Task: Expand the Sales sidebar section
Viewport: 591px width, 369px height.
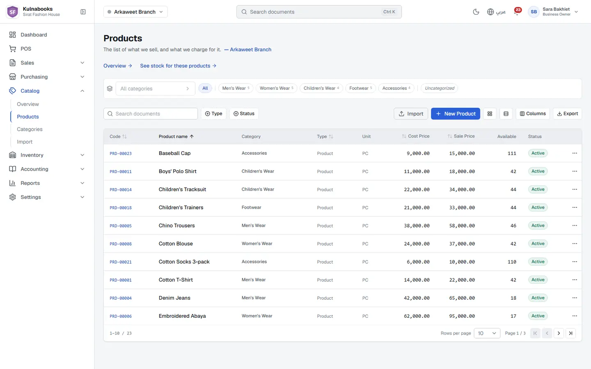Action: click(47, 63)
